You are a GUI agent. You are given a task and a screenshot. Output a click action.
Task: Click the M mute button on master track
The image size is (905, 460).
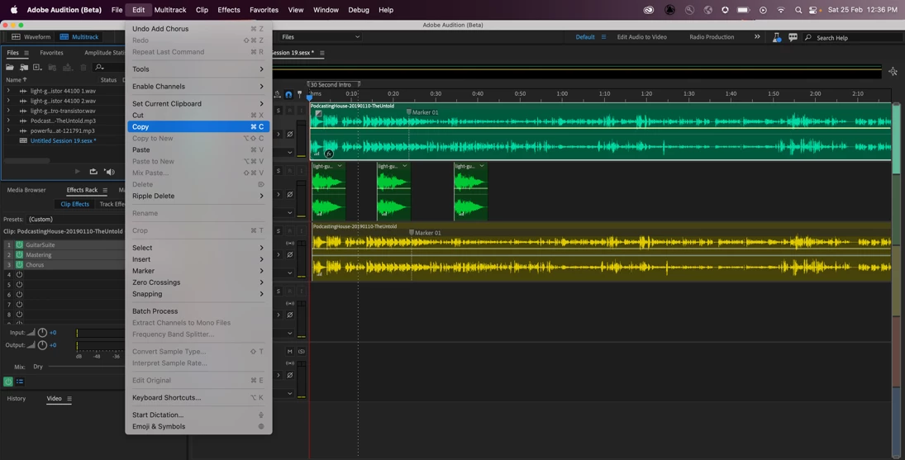point(290,352)
